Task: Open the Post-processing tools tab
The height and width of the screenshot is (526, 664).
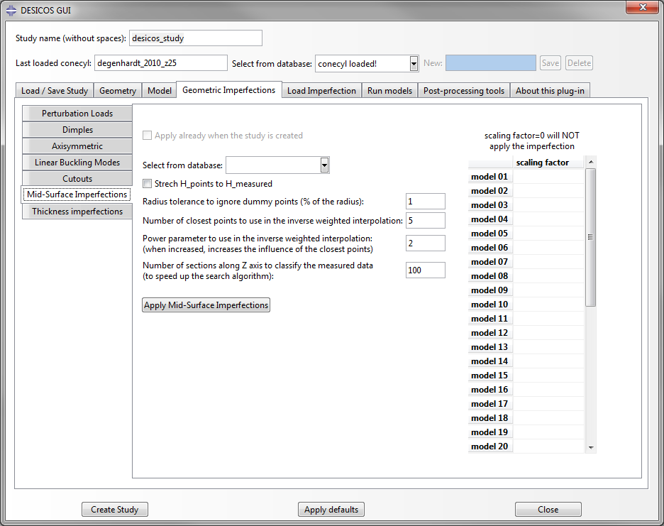Action: [x=464, y=91]
